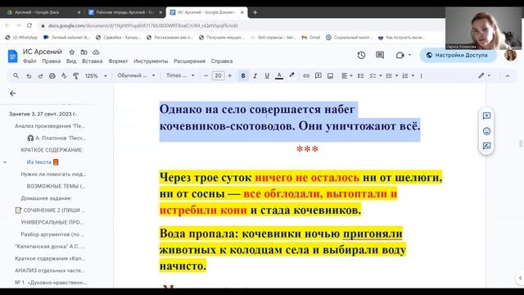Open 'Домашнее задание:' outline entry
Image resolution: width=524 pixels, height=295 pixels.
46,198
